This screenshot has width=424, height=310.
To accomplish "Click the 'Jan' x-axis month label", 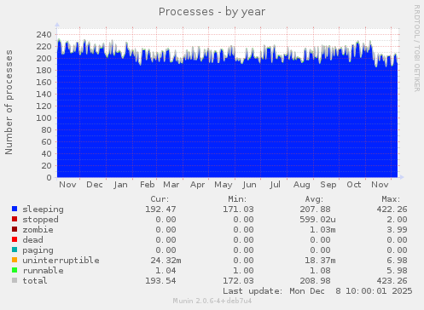I will (x=120, y=185).
